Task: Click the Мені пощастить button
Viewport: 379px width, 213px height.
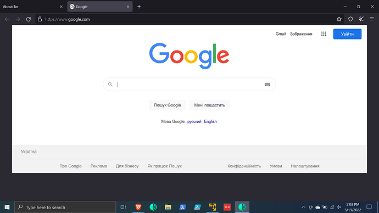Action: 210,105
